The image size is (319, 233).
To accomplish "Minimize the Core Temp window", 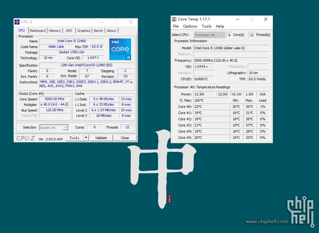I will [237, 19].
